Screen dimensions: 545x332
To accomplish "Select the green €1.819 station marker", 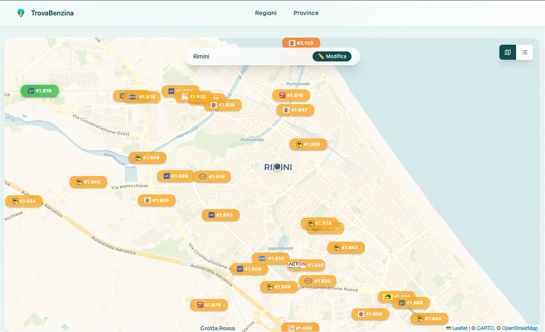I will 40,91.
